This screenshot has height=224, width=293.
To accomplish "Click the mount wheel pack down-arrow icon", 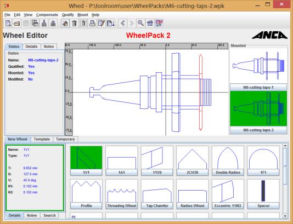I will [44, 24].
